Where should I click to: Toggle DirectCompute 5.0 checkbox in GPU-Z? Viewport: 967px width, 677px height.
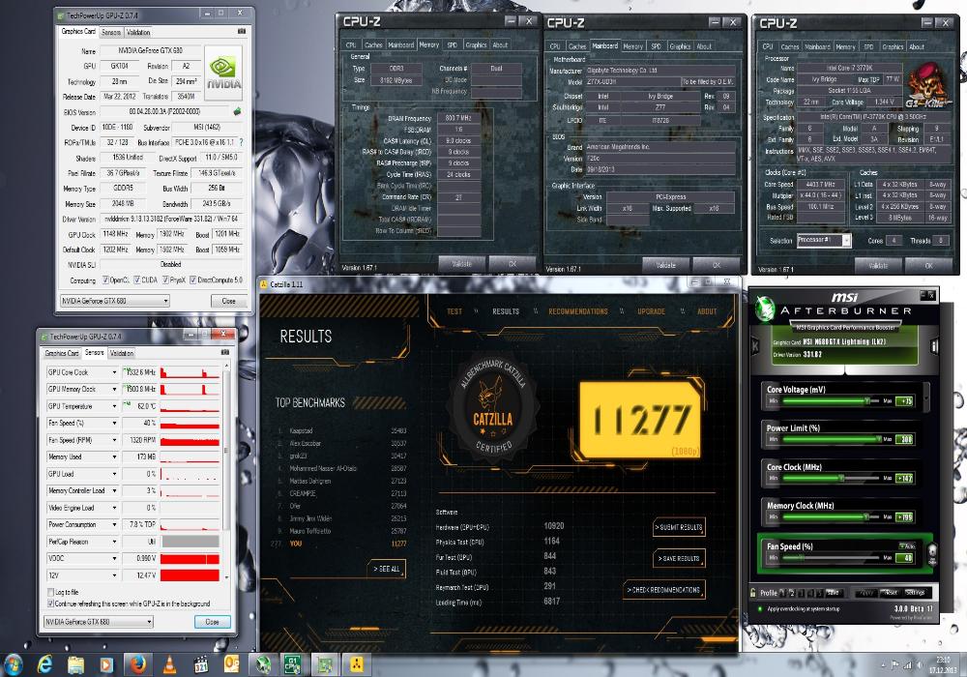click(193, 280)
